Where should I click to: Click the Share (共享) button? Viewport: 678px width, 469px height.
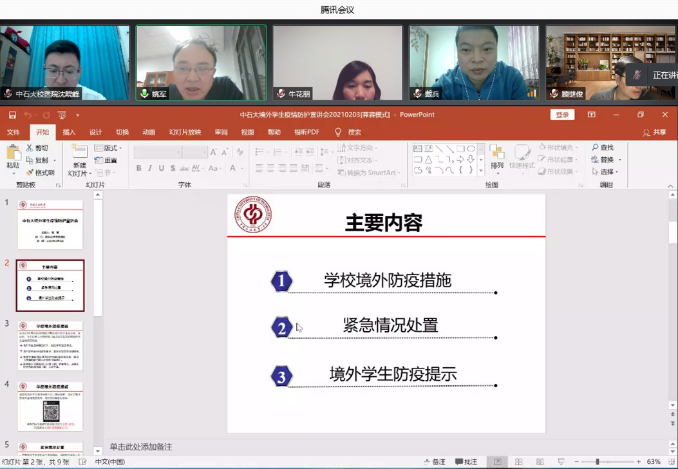point(655,132)
